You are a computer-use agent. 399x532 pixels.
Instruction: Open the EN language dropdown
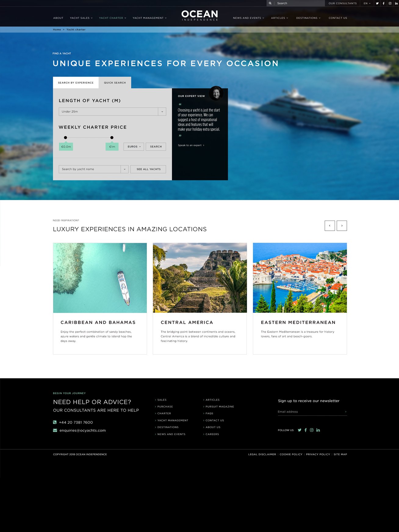click(367, 3)
